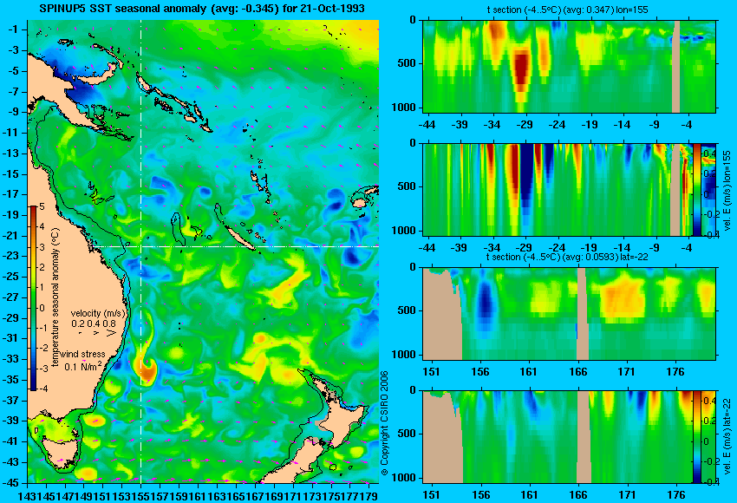This screenshot has width=737, height=503.
Task: Click the temperature anomaly color bar on map
Action: tap(33, 298)
